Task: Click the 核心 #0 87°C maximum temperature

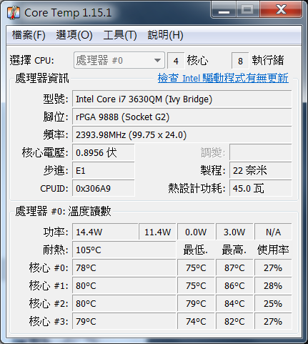Action: click(234, 267)
